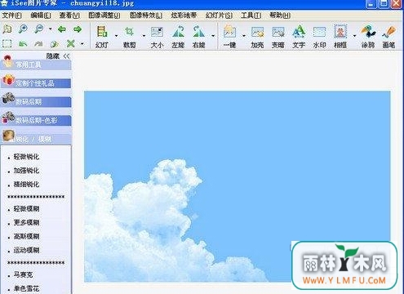Click the cloud sky image preview
404x294 pixels.
click(x=238, y=186)
